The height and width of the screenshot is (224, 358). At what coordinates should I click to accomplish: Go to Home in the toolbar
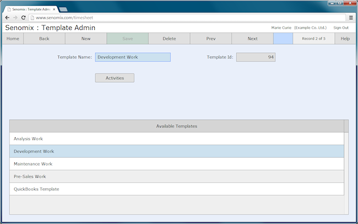13,39
